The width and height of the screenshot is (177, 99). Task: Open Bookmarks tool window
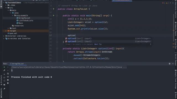tap(1, 93)
